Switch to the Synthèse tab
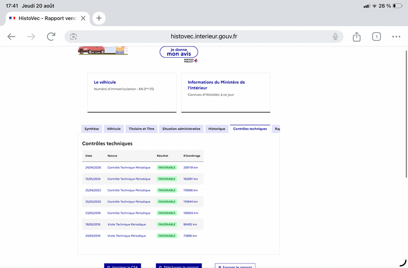Image resolution: width=408 pixels, height=268 pixels. (x=92, y=129)
